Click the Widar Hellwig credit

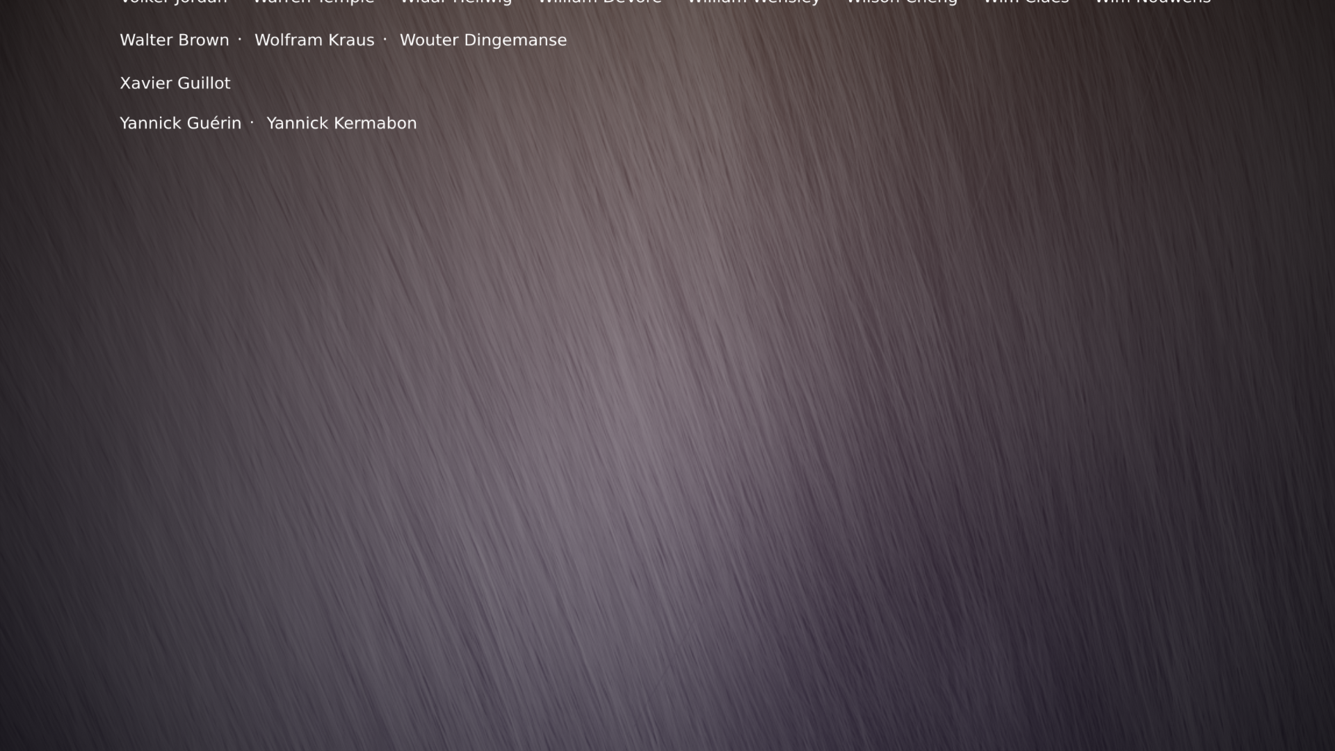[456, 2]
